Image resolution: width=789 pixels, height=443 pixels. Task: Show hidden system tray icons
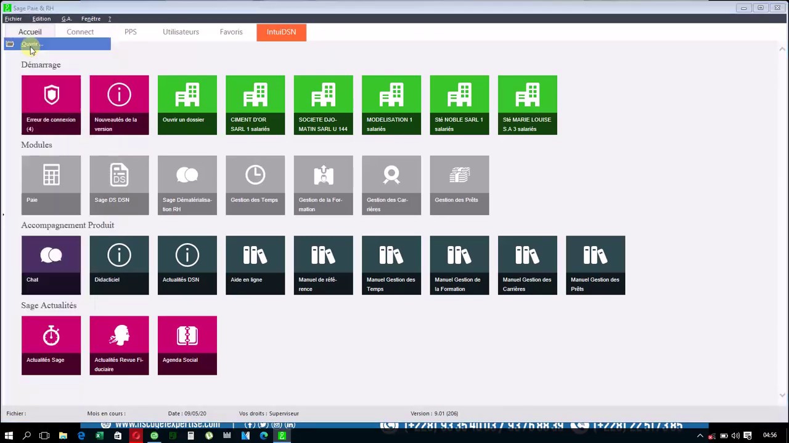[700, 436]
